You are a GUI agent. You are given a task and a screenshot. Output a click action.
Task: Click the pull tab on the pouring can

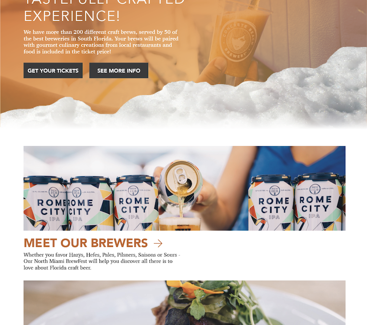point(180,176)
